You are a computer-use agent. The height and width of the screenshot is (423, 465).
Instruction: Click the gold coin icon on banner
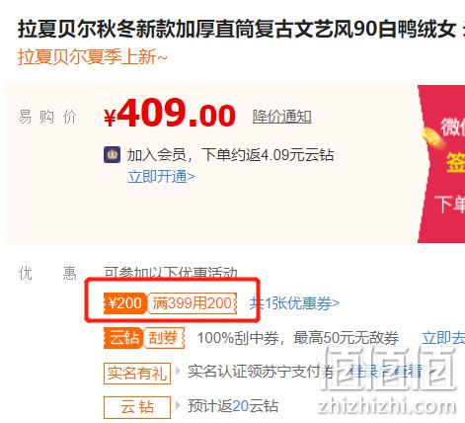tap(430, 136)
